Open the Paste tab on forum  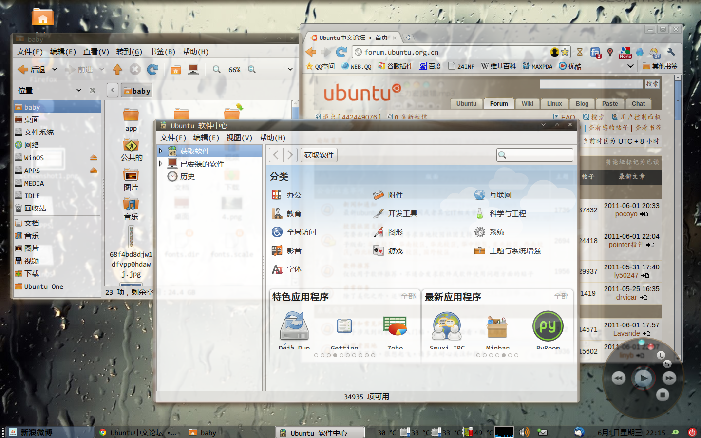pos(610,104)
